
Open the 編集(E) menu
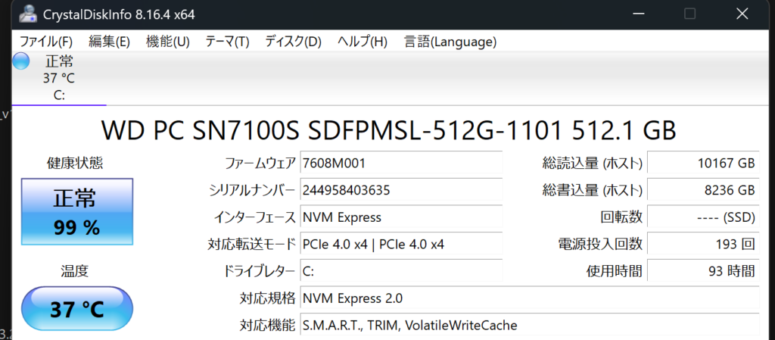click(x=109, y=41)
